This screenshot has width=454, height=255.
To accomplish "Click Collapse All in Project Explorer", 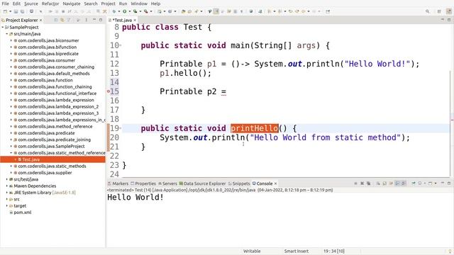I will 56,21.
